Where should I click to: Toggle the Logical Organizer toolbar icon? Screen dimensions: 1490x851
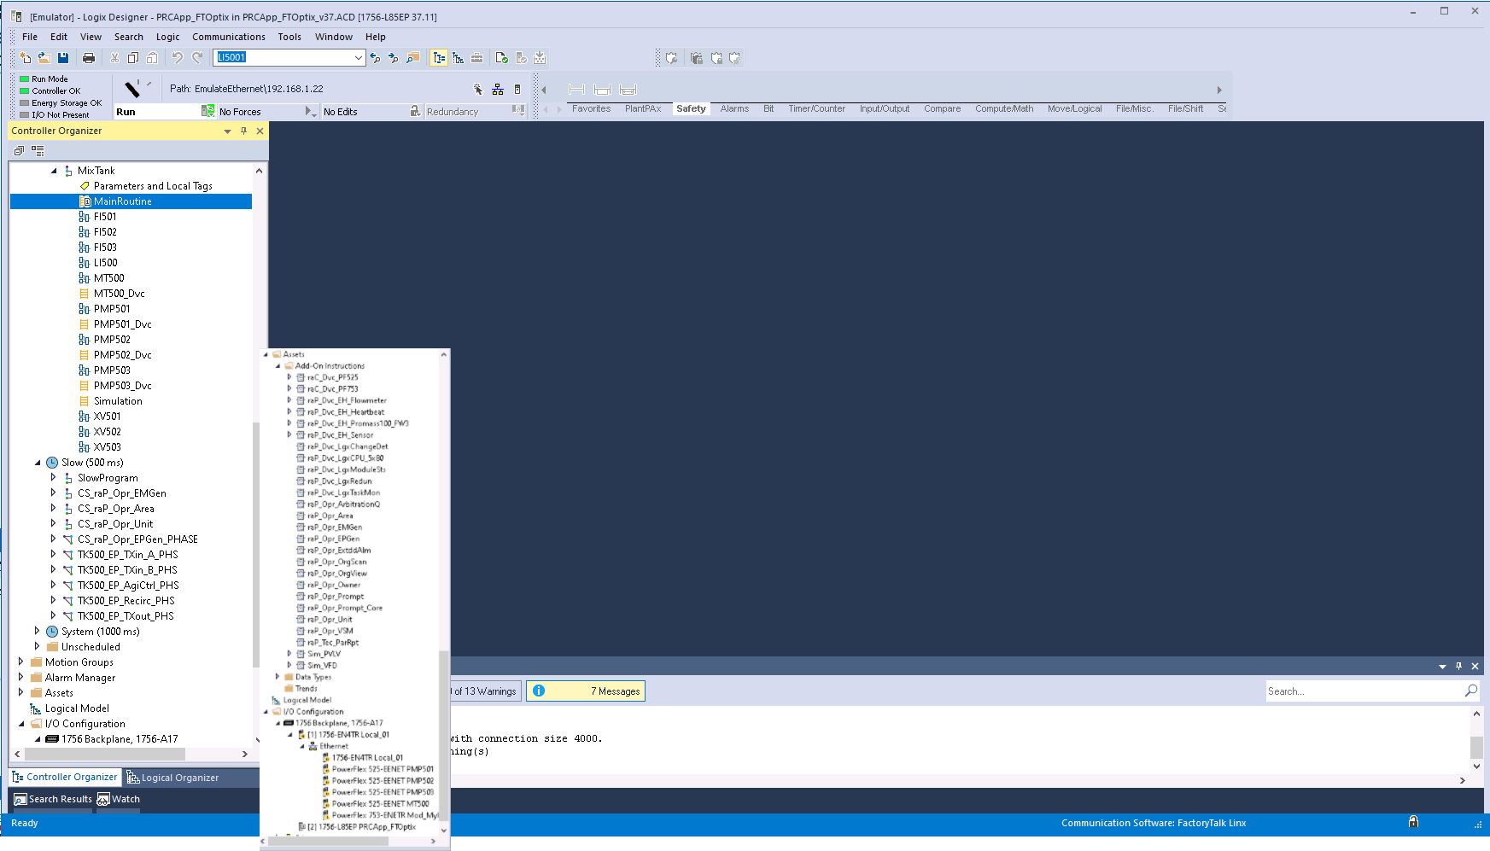pyautogui.click(x=458, y=58)
